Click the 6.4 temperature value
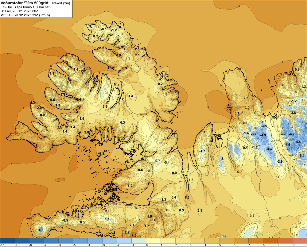The image size is (307, 247). [x=79, y=99]
